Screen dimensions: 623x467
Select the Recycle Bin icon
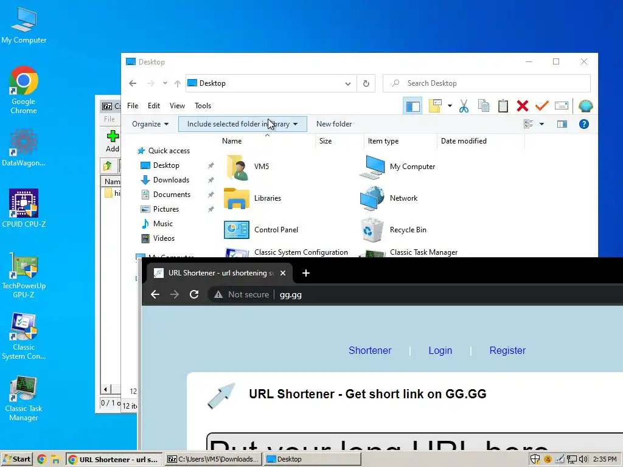(372, 229)
